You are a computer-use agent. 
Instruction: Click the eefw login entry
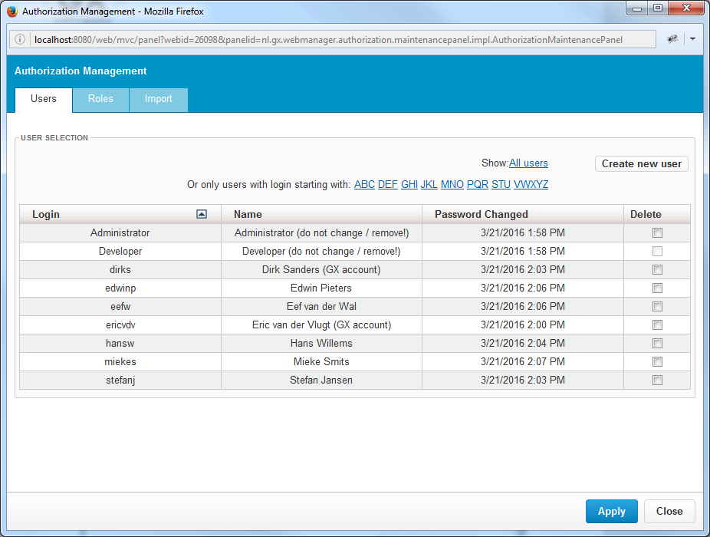[120, 306]
